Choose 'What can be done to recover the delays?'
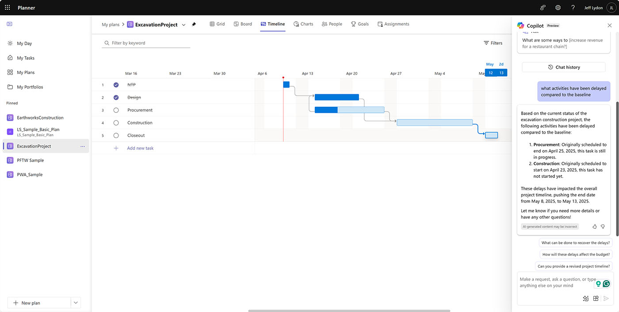 [576, 243]
